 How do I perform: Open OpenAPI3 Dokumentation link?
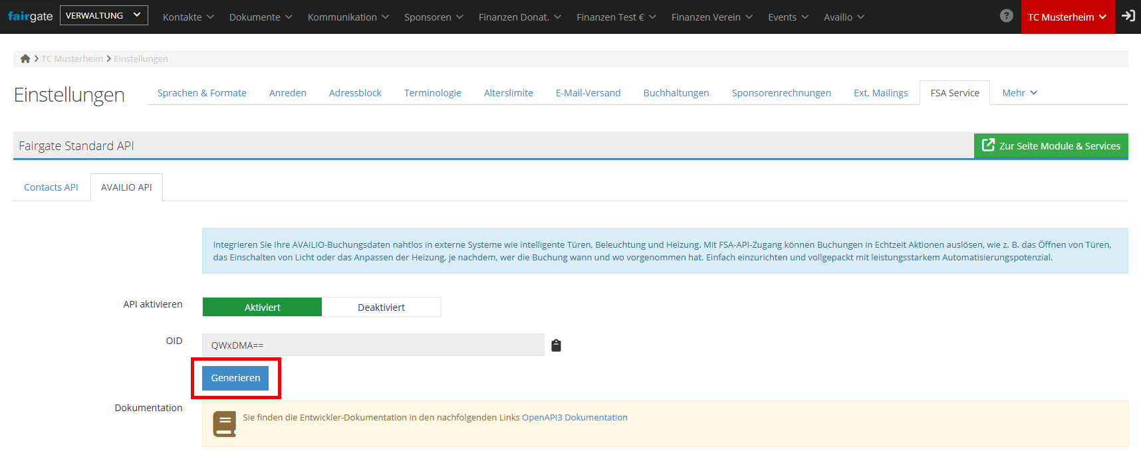574,417
